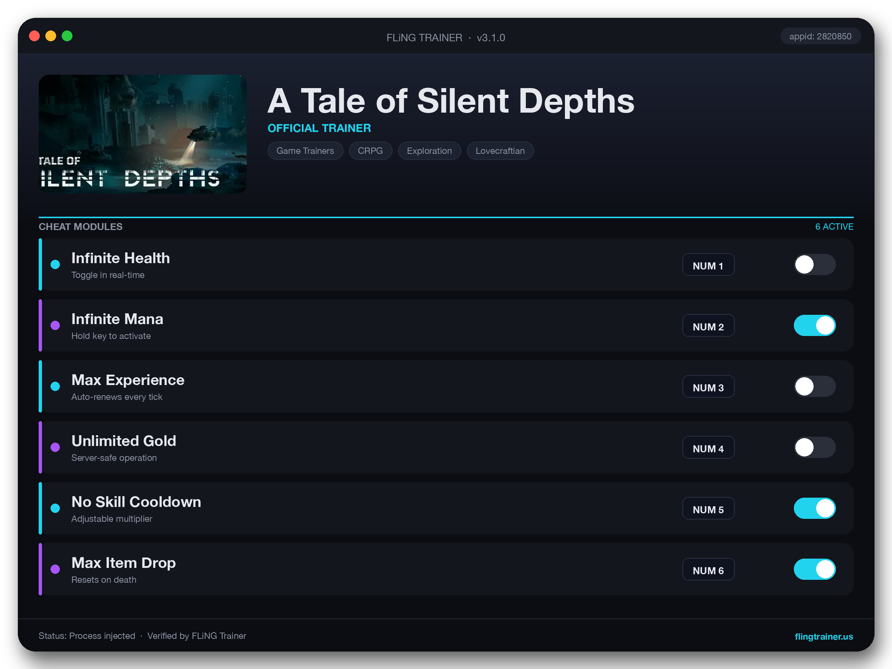Image resolution: width=892 pixels, height=669 pixels.
Task: Click the Infinite Health module name
Action: pyautogui.click(x=120, y=258)
